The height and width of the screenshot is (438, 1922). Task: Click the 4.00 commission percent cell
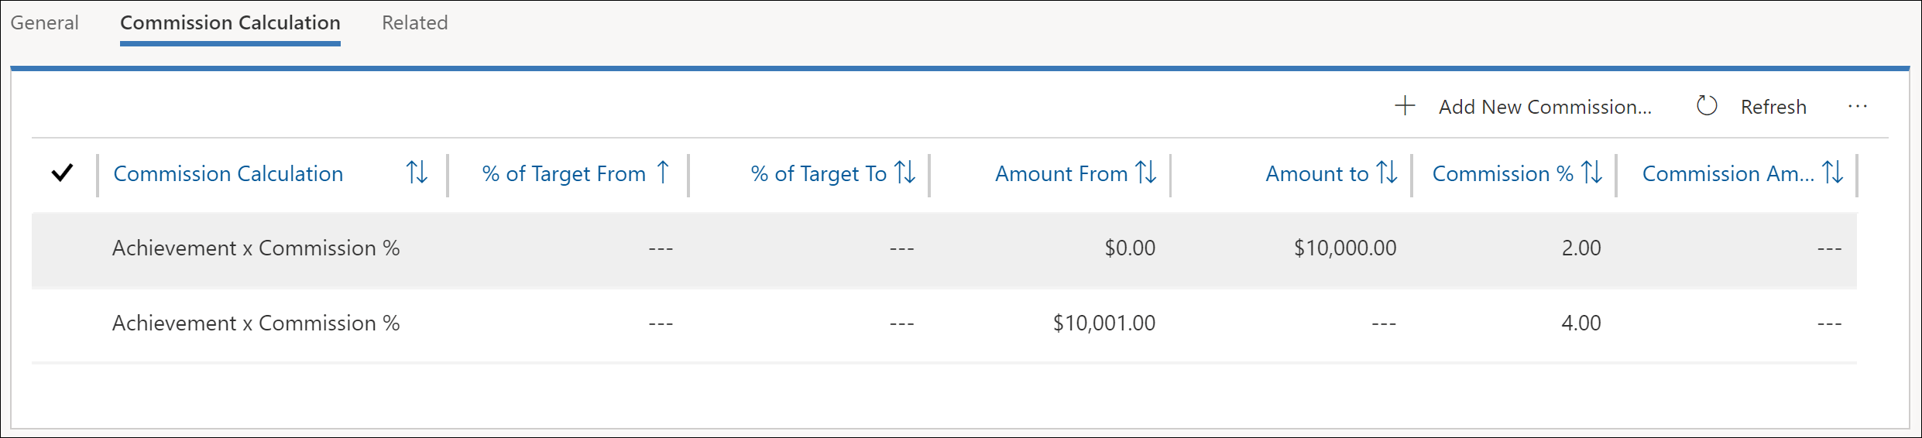coord(1581,323)
